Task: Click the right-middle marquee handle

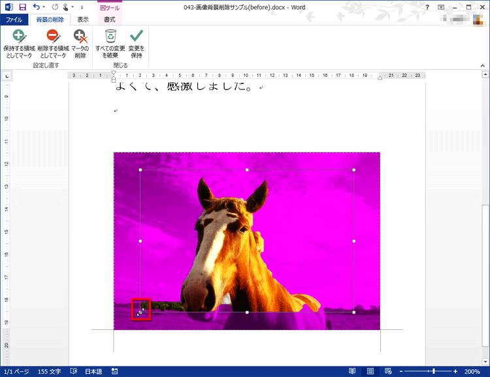Action: click(353, 241)
